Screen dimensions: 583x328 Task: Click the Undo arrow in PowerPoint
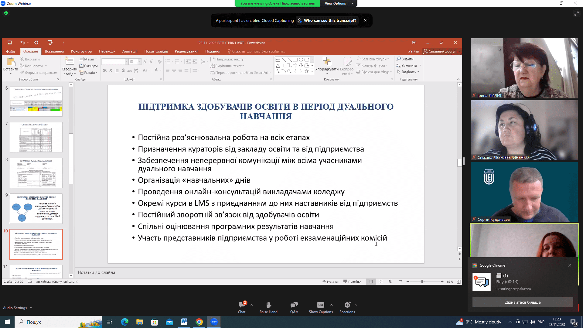pos(22,43)
